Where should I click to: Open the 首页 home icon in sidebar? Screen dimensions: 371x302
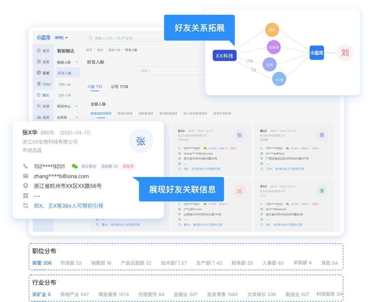pos(39,51)
